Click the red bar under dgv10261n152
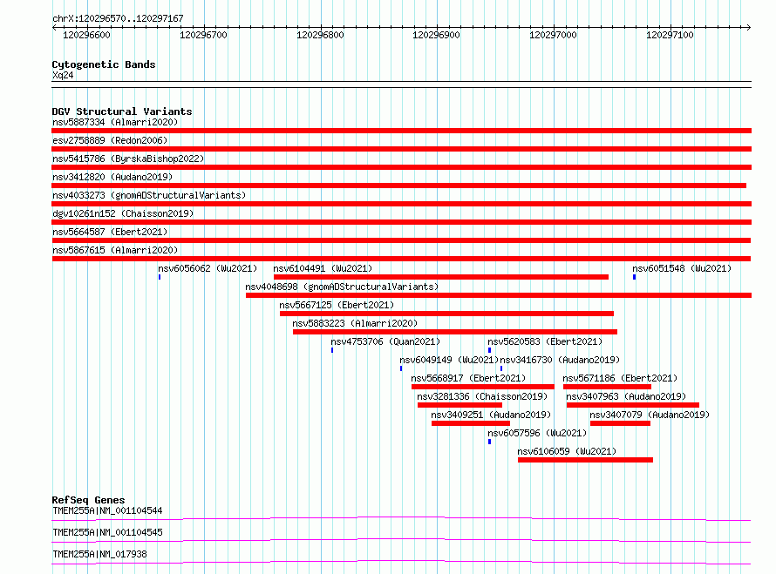Screen dimensions: 776x574 click(401, 222)
